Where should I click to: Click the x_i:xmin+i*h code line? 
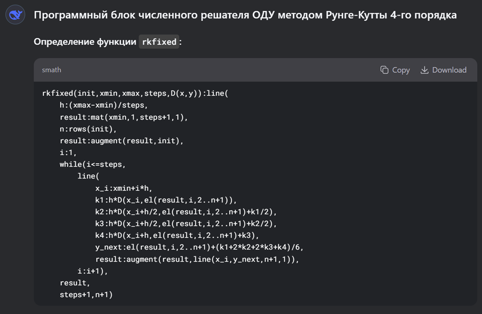click(124, 188)
